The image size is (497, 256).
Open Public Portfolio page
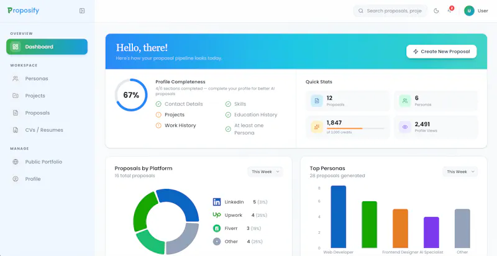point(47,162)
